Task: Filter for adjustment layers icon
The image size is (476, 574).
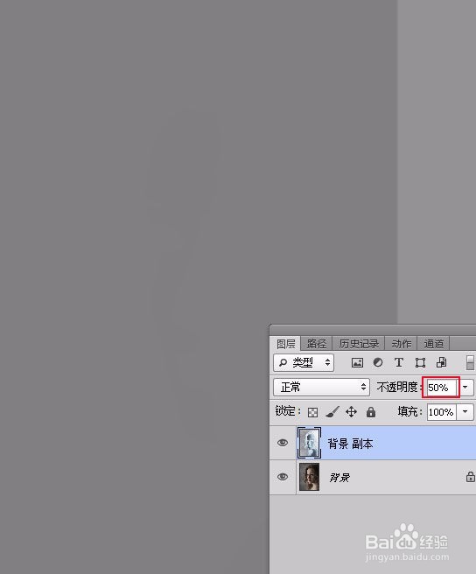Action: click(x=378, y=362)
